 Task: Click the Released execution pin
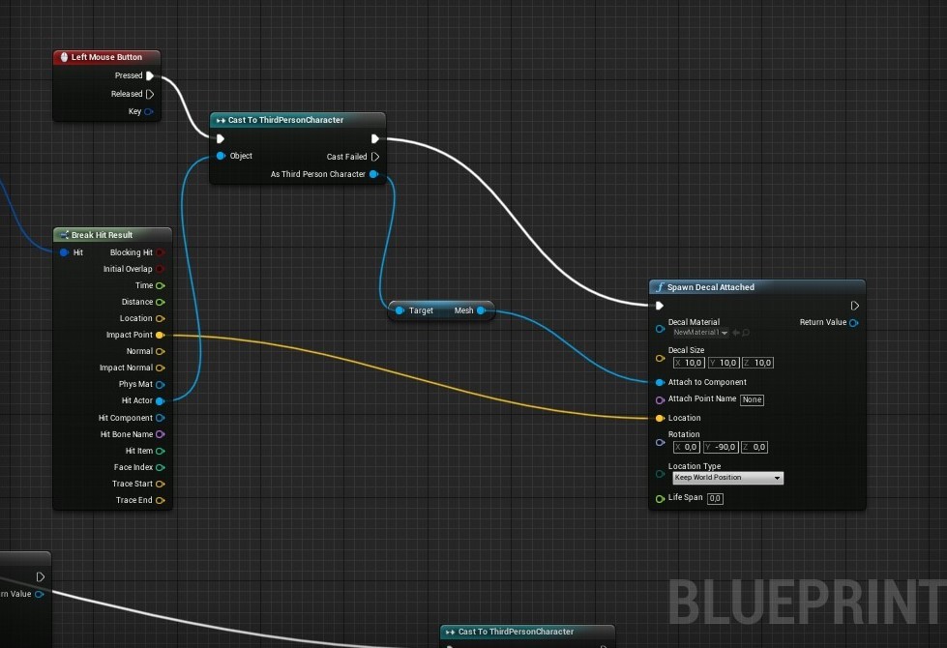coord(150,94)
